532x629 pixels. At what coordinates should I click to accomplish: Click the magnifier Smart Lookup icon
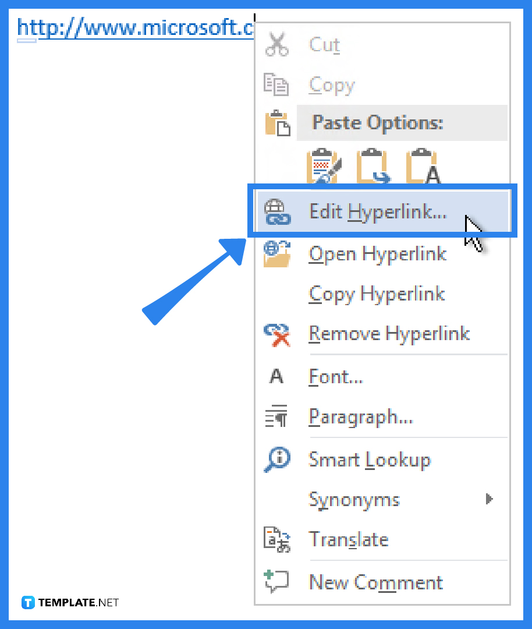point(276,460)
